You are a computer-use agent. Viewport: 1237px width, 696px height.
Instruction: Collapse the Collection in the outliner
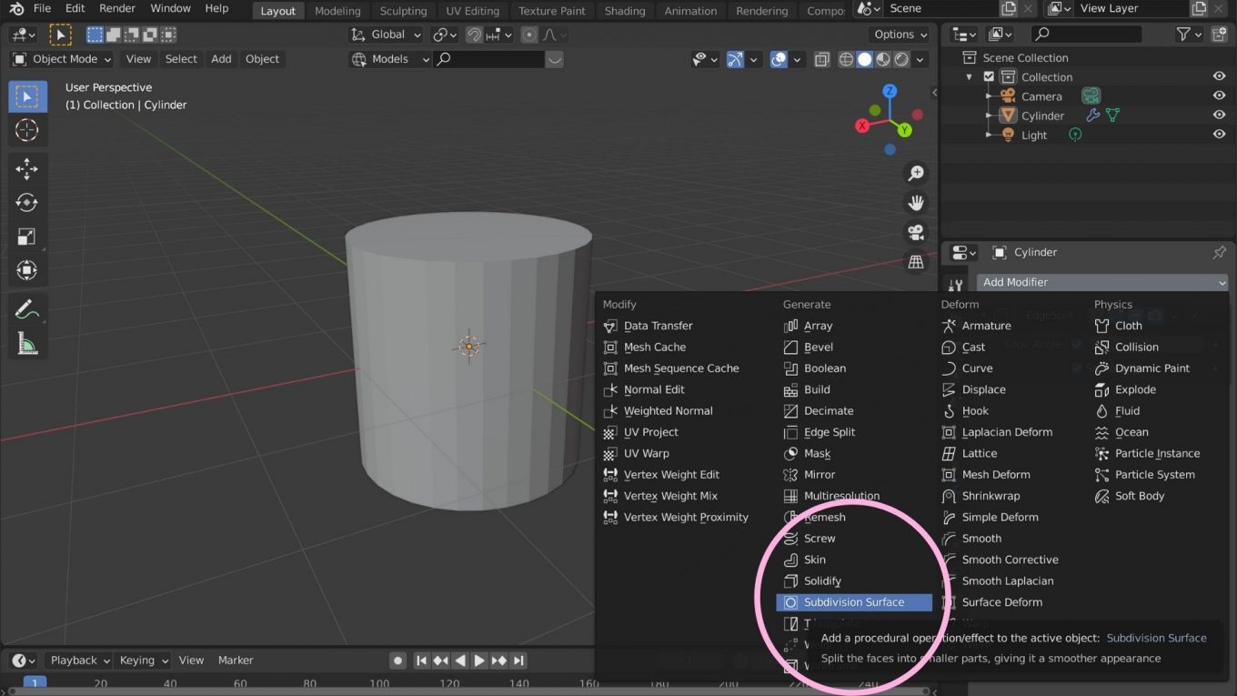[968, 76]
